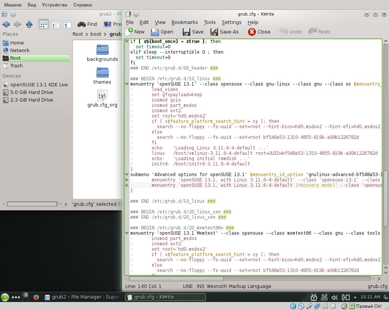Viewport: 389px width, 310px height.
Task: Switch file manager to Details view mode
Action: (x=55, y=24)
